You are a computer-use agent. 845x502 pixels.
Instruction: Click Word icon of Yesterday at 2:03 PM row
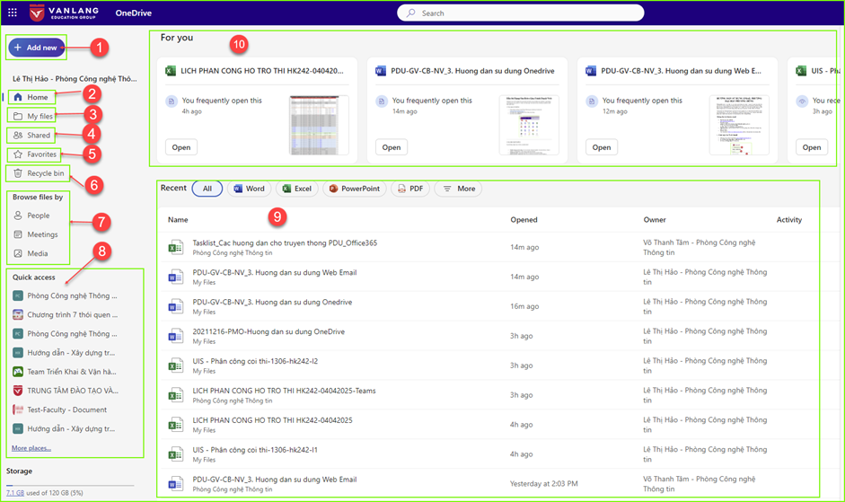coord(175,484)
